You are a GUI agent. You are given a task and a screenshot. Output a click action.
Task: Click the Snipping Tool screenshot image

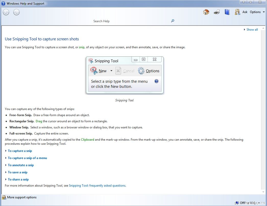coord(125,75)
